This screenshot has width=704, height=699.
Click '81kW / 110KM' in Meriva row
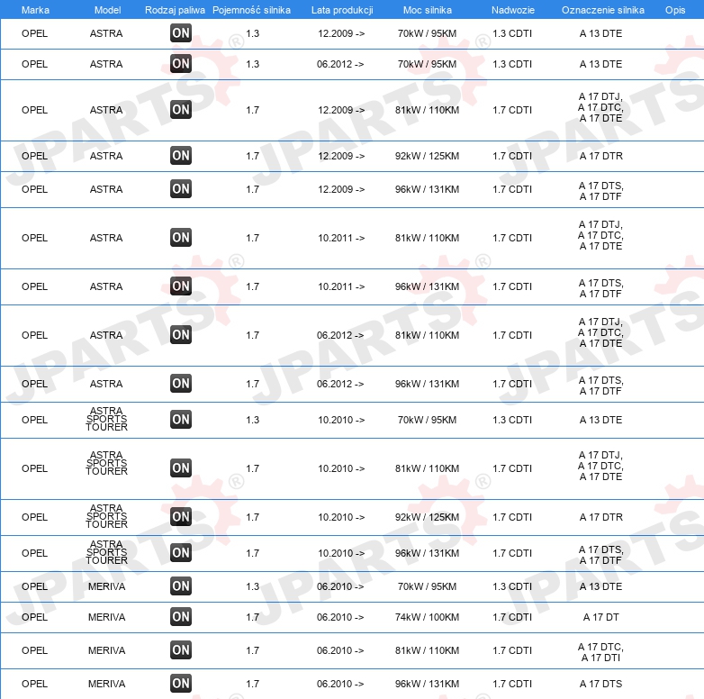(427, 650)
